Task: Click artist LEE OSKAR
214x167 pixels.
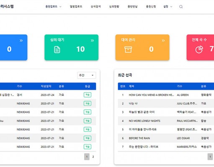Action: 183,138
